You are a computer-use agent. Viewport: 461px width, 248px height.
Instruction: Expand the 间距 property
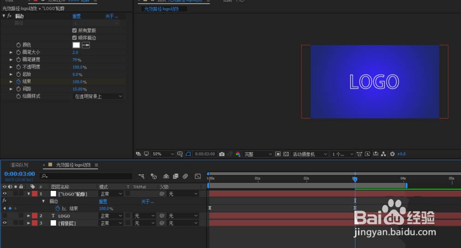click(x=11, y=89)
